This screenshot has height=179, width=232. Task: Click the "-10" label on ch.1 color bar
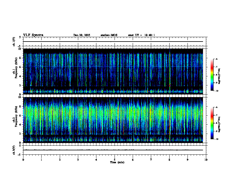(x=216, y=91)
